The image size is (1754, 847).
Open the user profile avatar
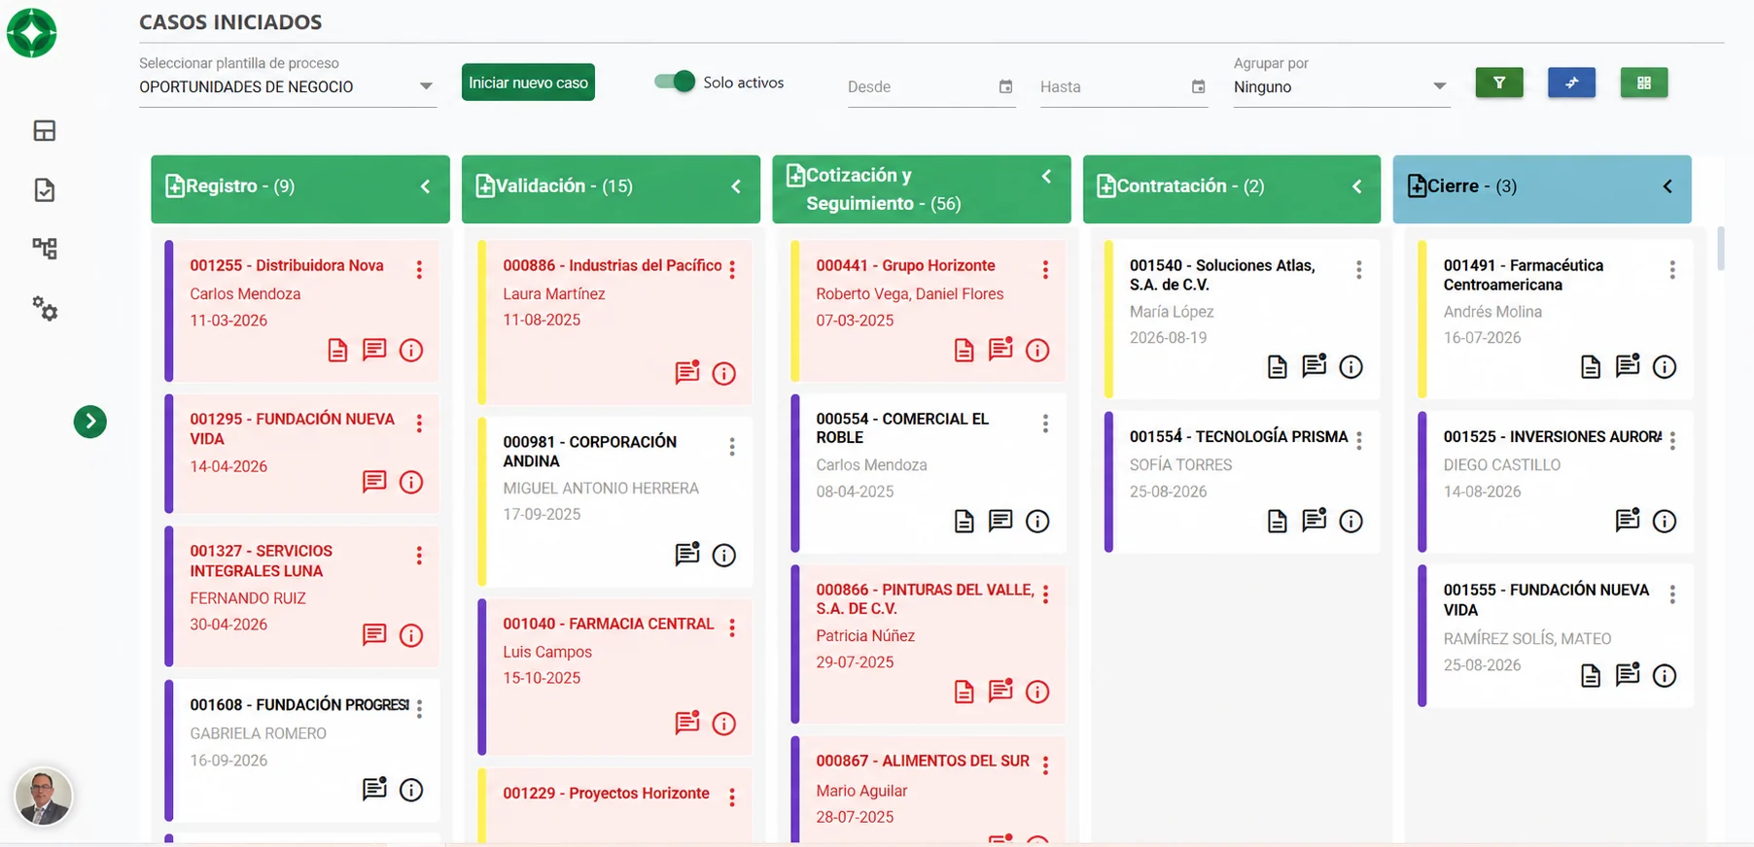pyautogui.click(x=43, y=796)
